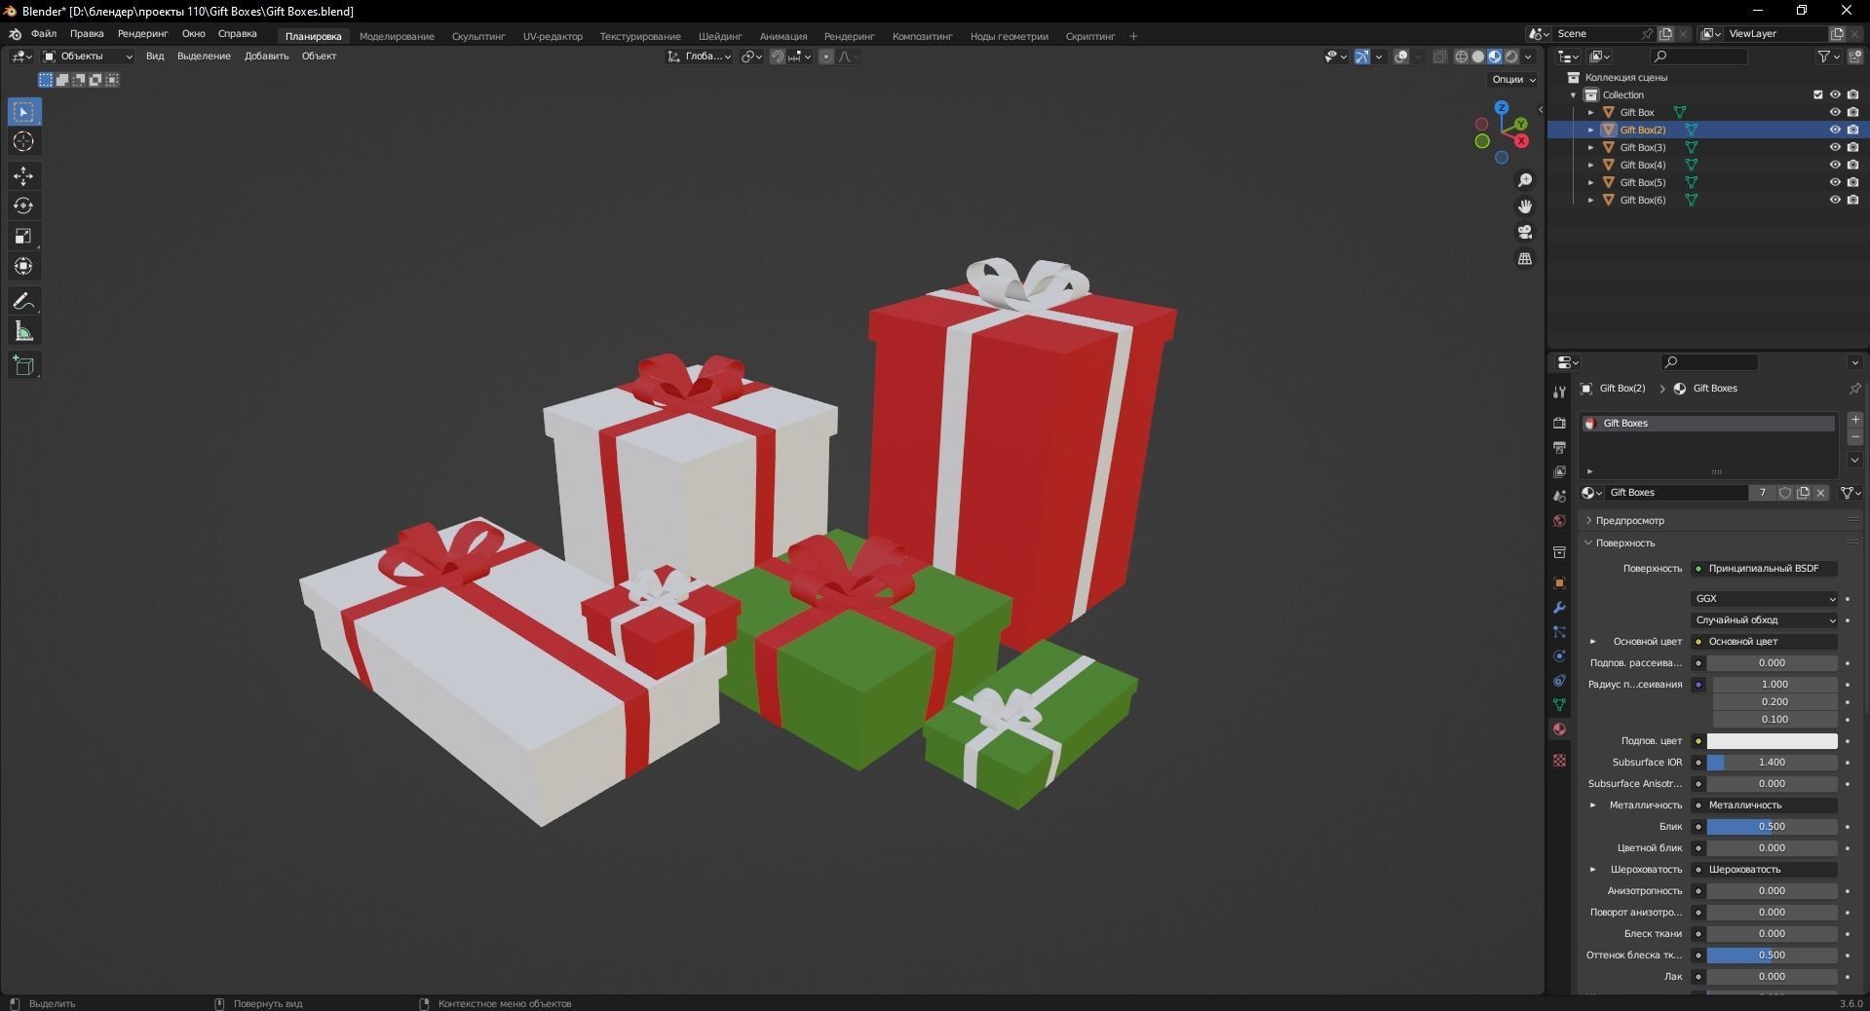The height and width of the screenshot is (1011, 1870).
Task: Open the Render Properties camera tab
Action: click(x=1558, y=424)
